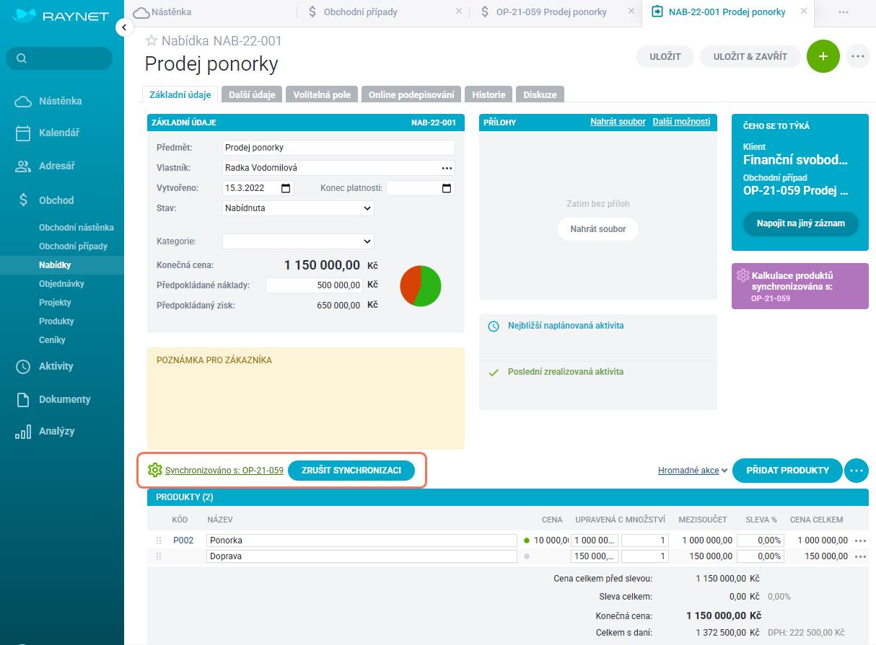Open calendar picker for Konec platnosti
The height and width of the screenshot is (645, 876).
447,188
